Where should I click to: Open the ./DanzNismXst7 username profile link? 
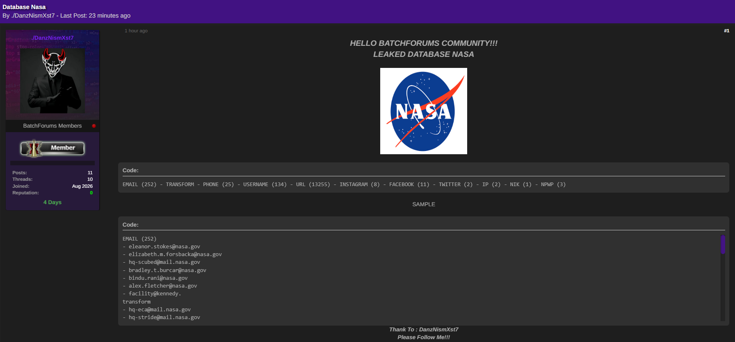point(52,38)
